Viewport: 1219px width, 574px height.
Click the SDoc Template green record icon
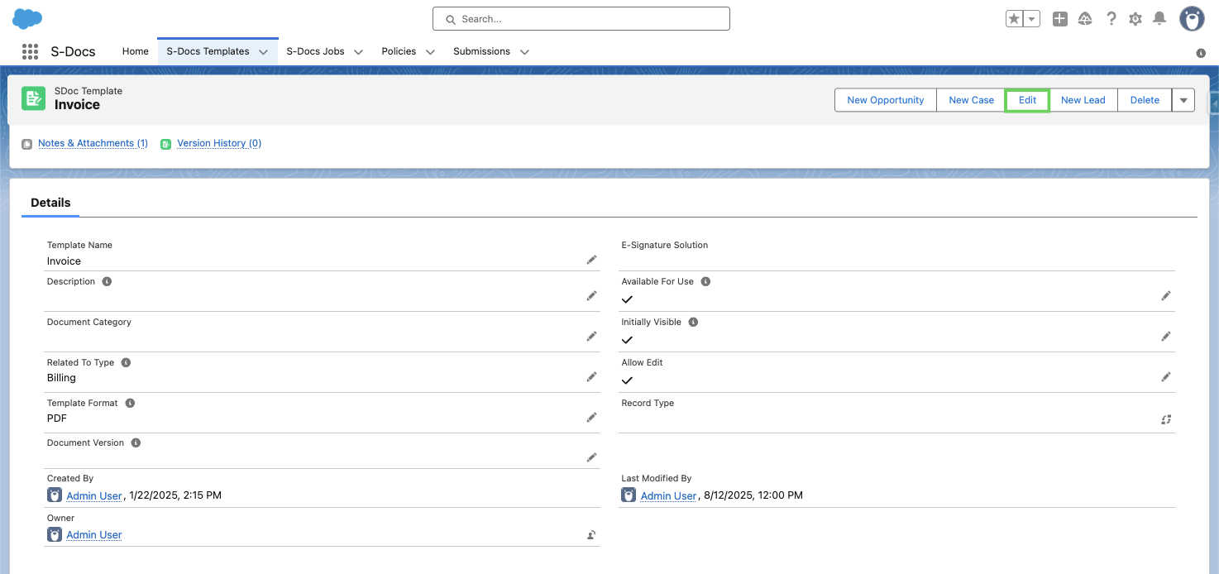(34, 98)
